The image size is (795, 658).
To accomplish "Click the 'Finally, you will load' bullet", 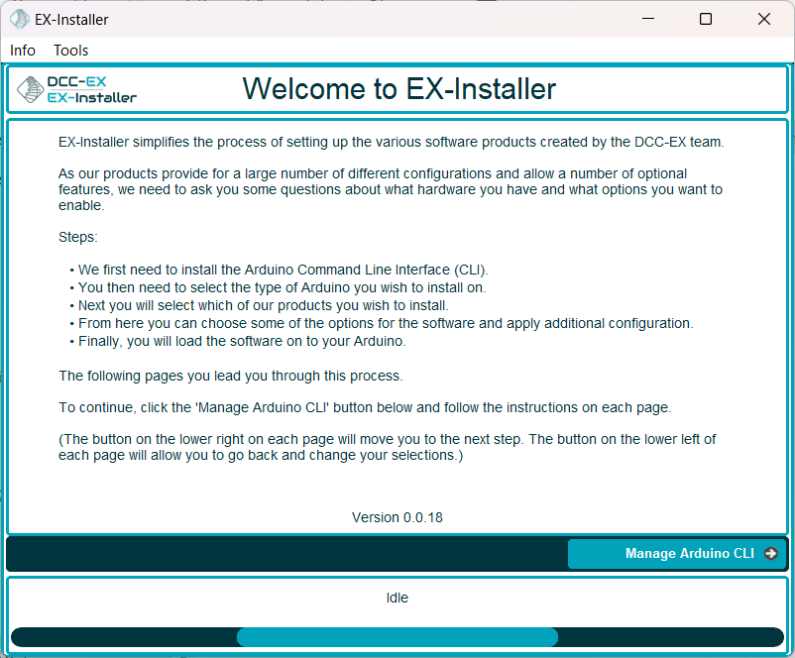I will [x=242, y=341].
